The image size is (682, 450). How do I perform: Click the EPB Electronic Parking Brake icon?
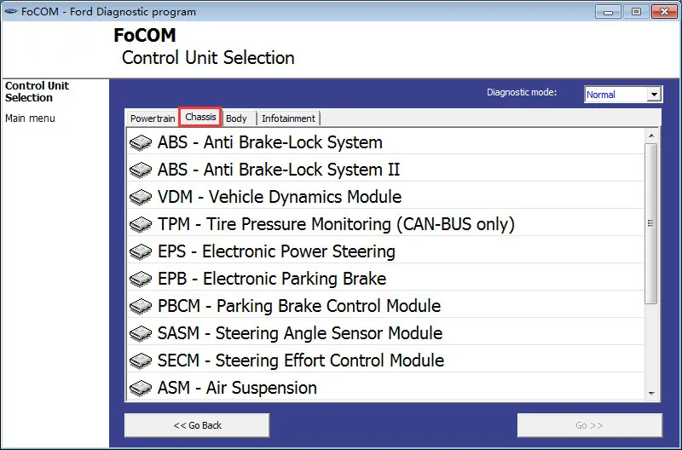[141, 280]
